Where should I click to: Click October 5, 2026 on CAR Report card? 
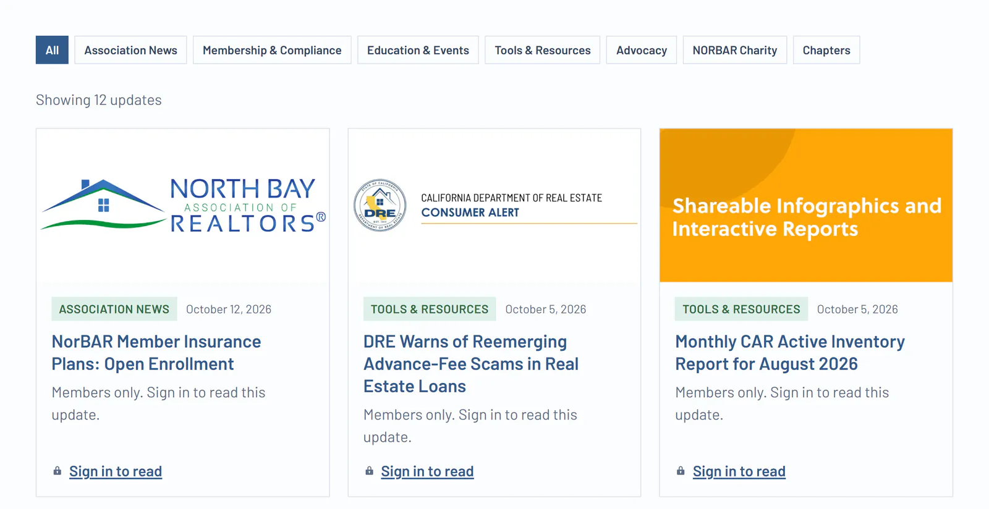[x=857, y=309]
